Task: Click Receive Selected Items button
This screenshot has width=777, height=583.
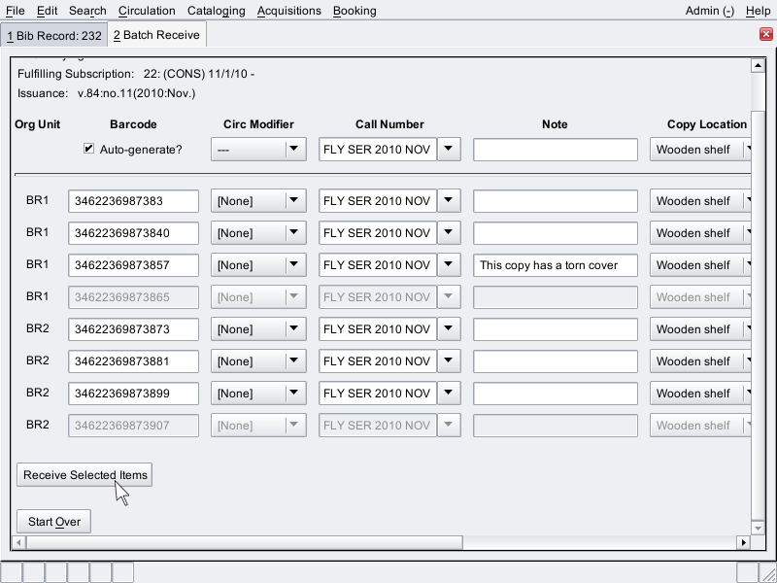Action: pyautogui.click(x=84, y=475)
